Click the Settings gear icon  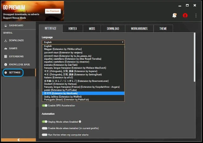(x=6, y=73)
